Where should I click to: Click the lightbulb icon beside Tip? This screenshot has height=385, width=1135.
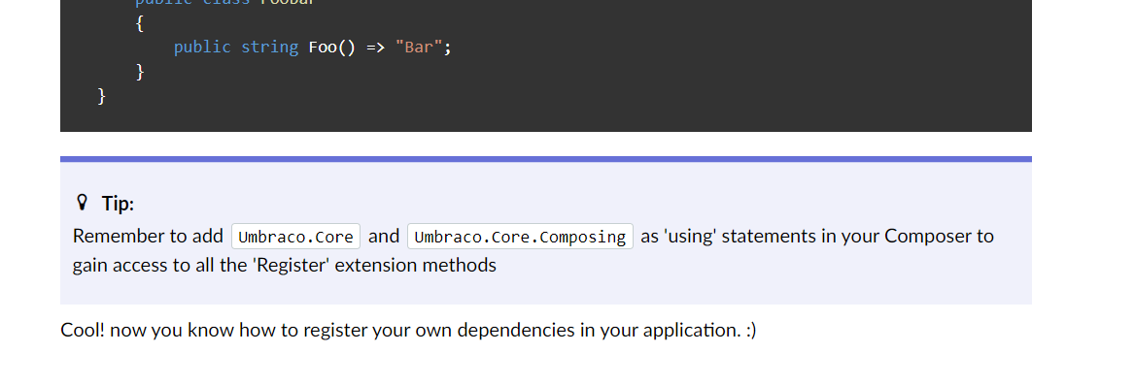pyautogui.click(x=82, y=203)
